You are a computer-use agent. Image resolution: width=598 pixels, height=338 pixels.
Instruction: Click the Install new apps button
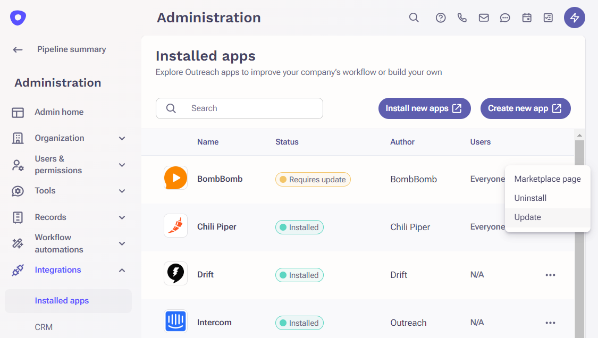[x=425, y=108]
